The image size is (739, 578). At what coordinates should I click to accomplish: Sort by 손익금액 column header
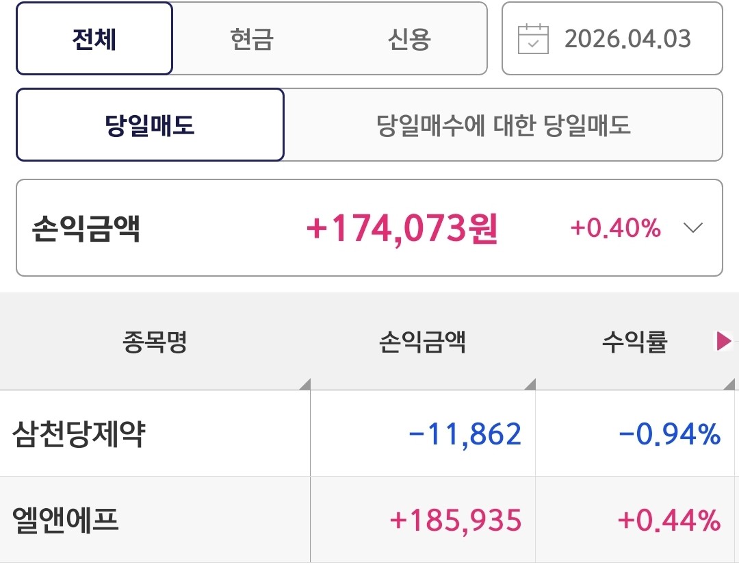click(422, 342)
